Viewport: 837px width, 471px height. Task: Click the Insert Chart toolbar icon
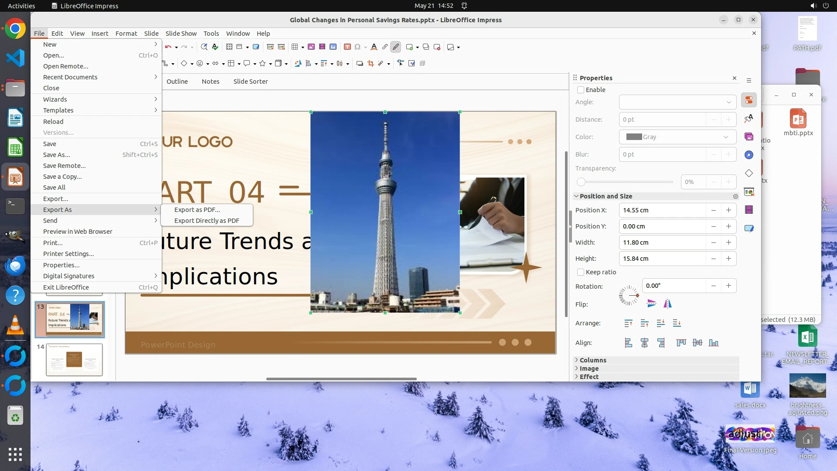coord(333,47)
